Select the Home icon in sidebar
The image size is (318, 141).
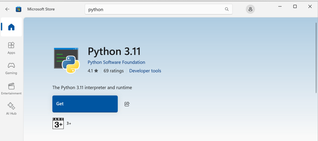11,27
